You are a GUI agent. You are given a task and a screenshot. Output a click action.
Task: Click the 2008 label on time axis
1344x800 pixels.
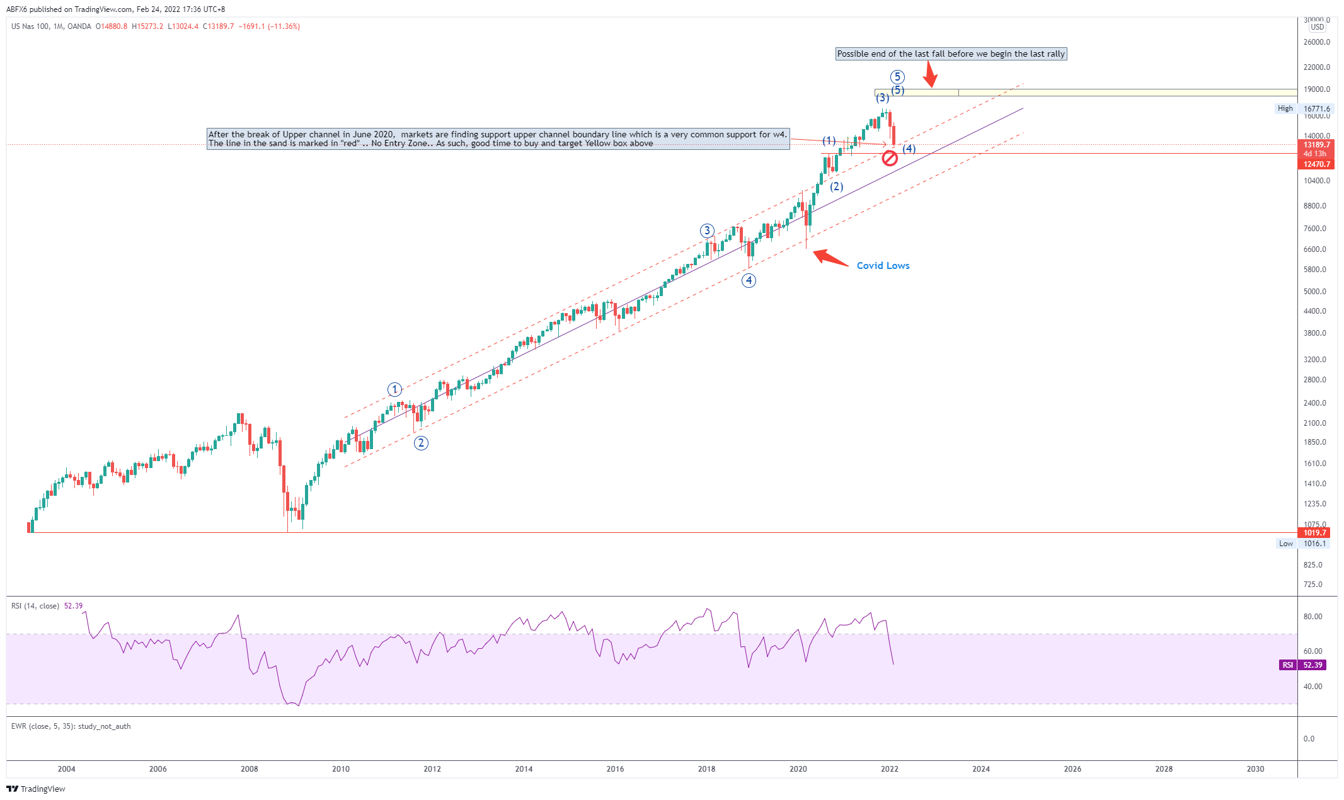pos(250,769)
